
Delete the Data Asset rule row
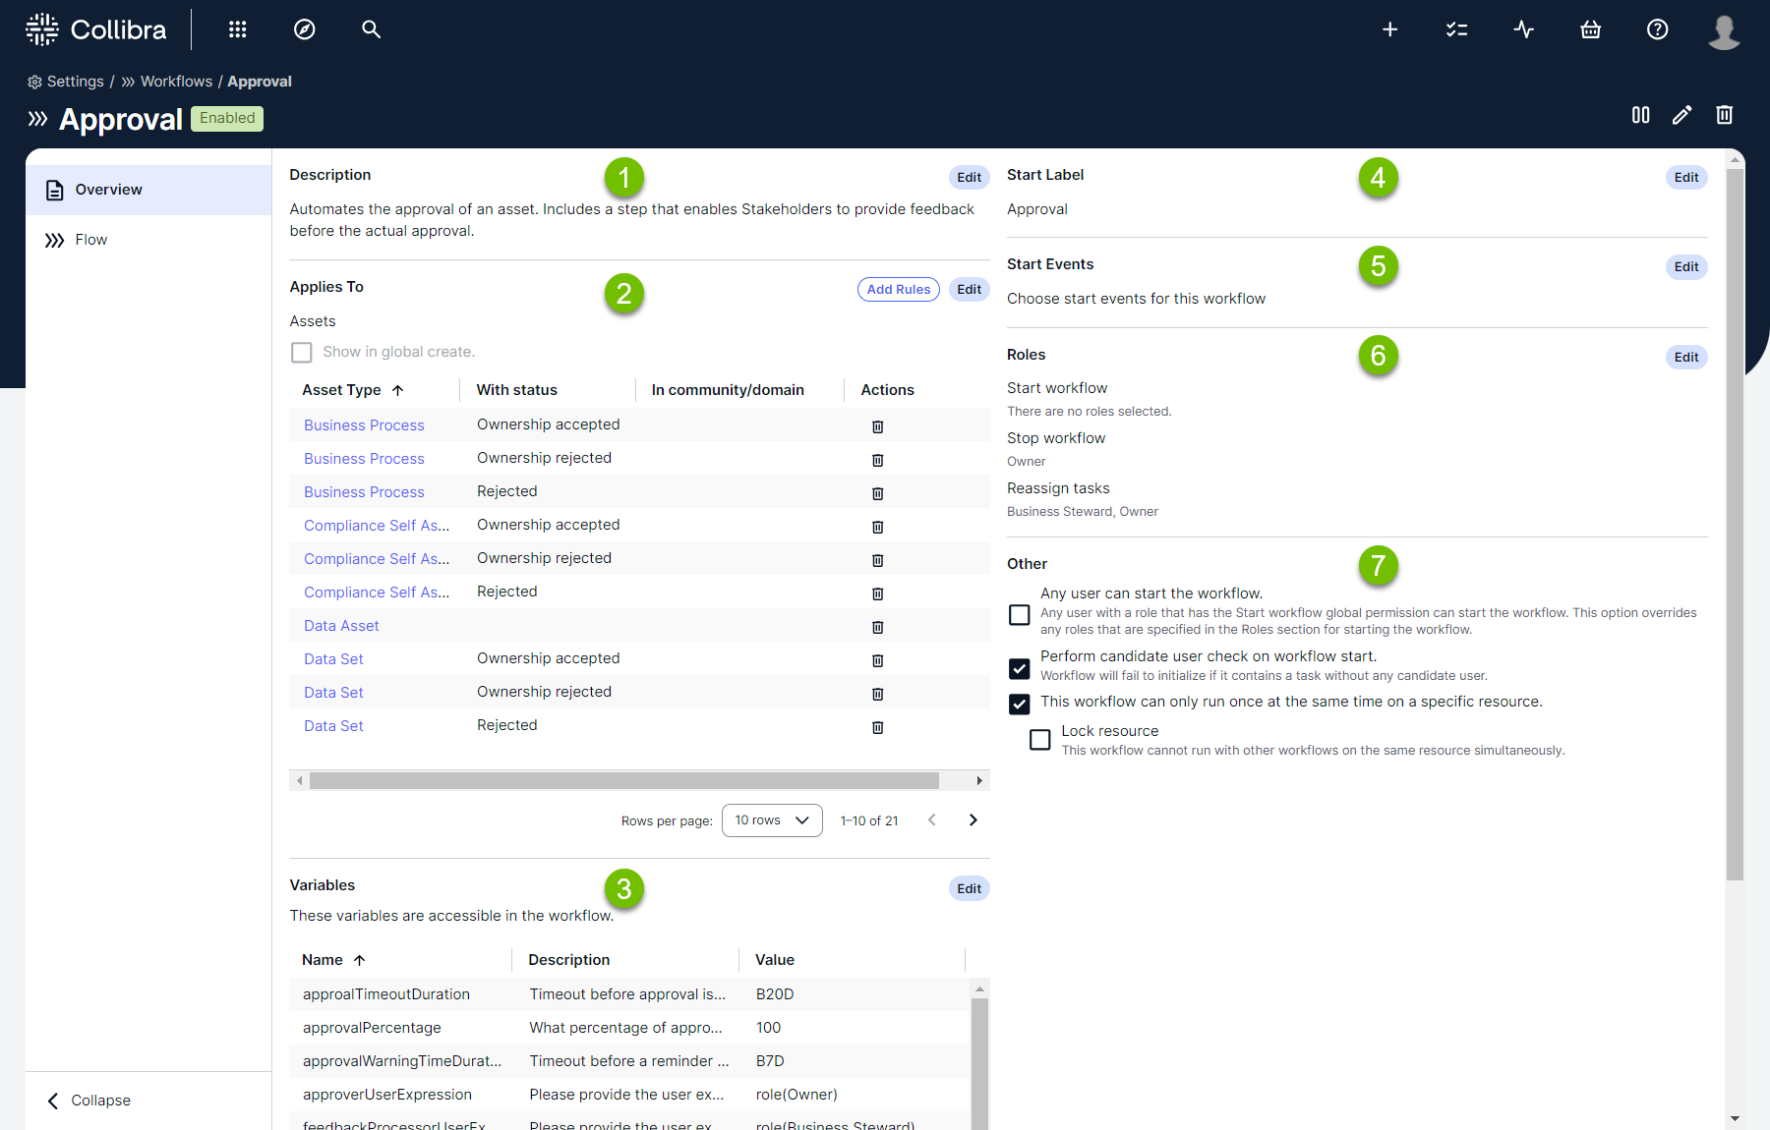877,627
